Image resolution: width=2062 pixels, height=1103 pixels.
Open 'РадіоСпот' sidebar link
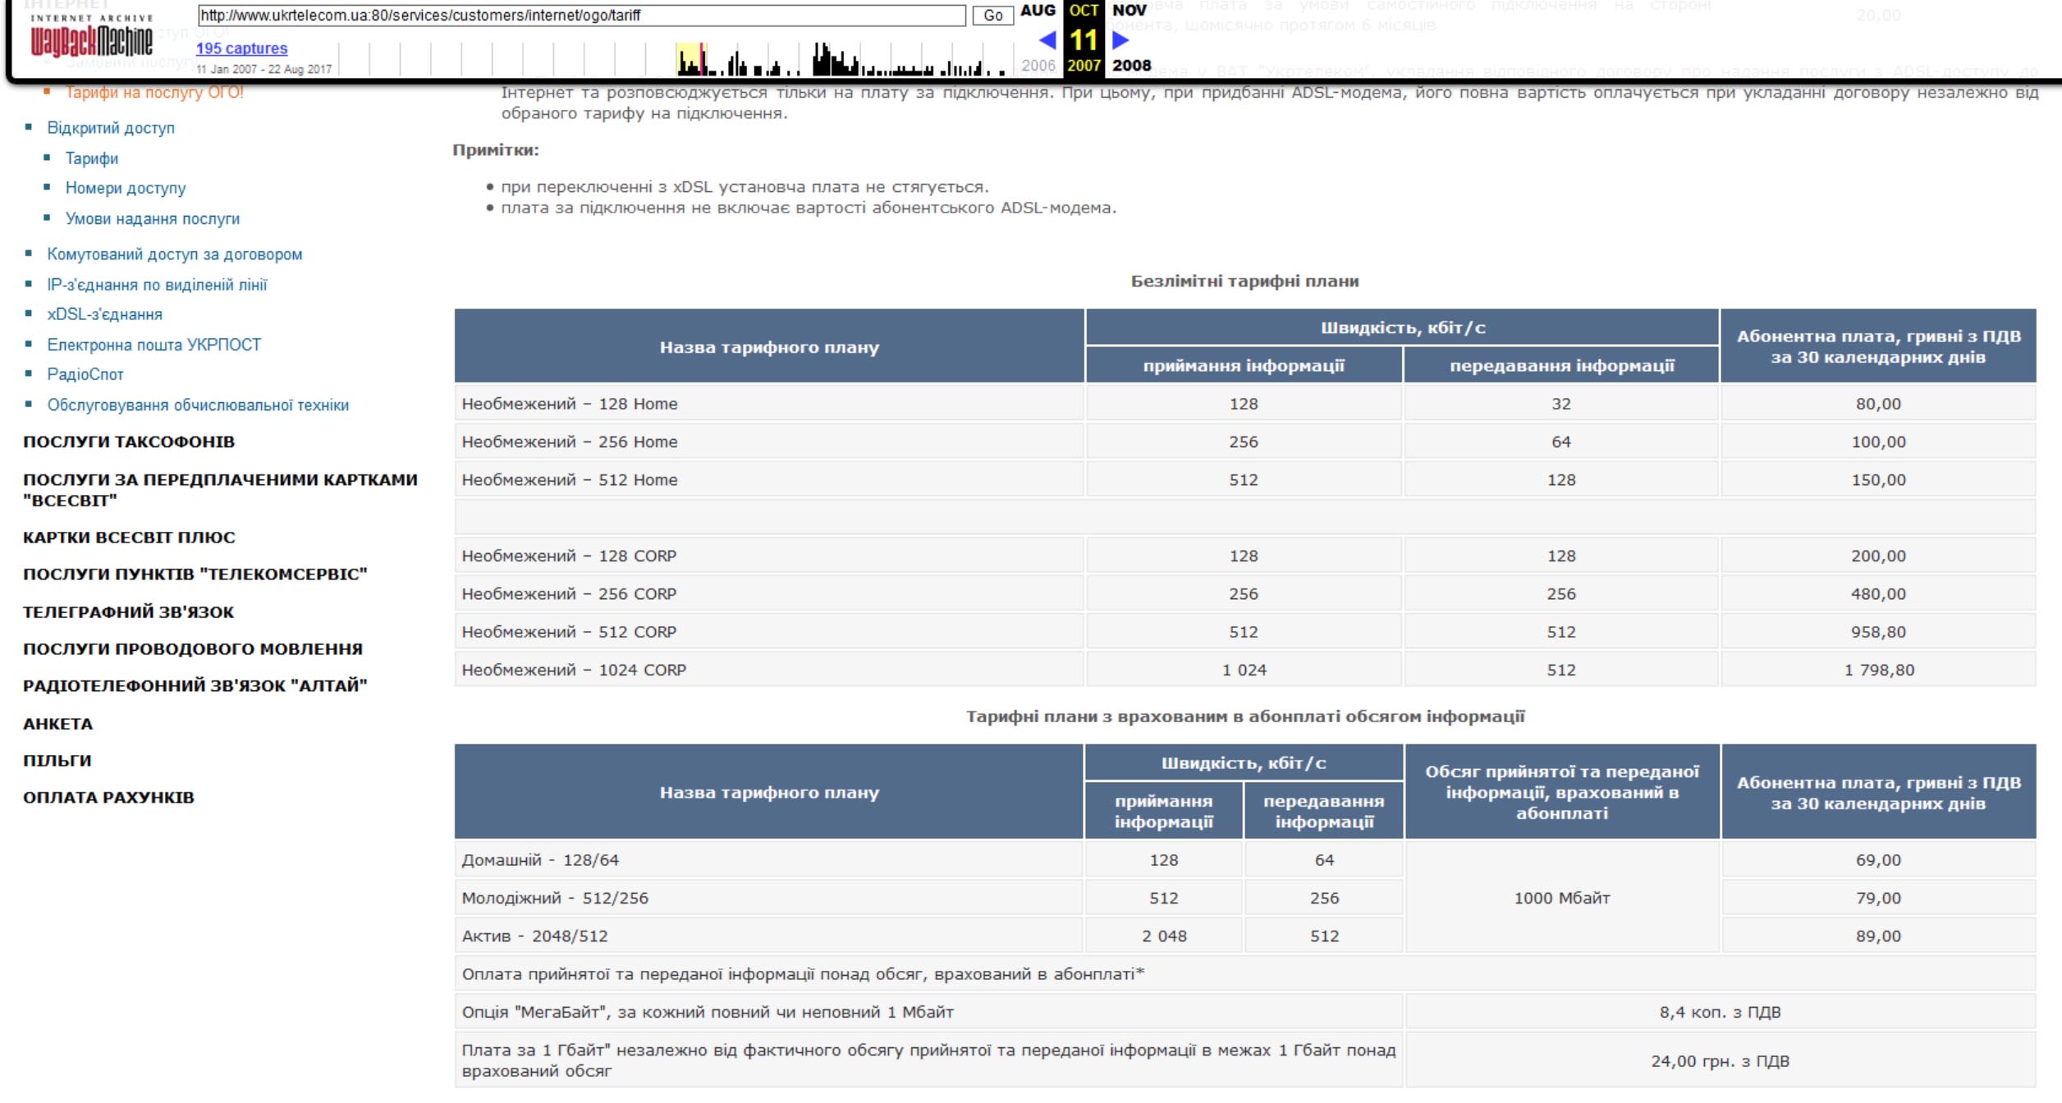point(85,374)
